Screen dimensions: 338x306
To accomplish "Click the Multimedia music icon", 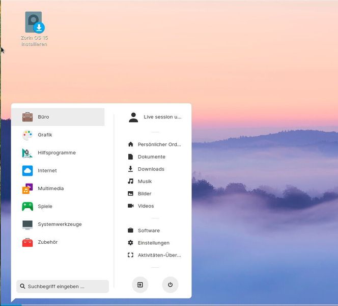I will (27, 189).
